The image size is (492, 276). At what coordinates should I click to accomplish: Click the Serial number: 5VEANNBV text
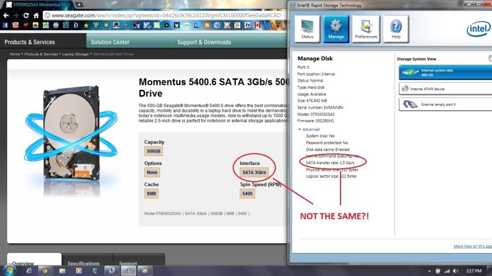click(320, 107)
